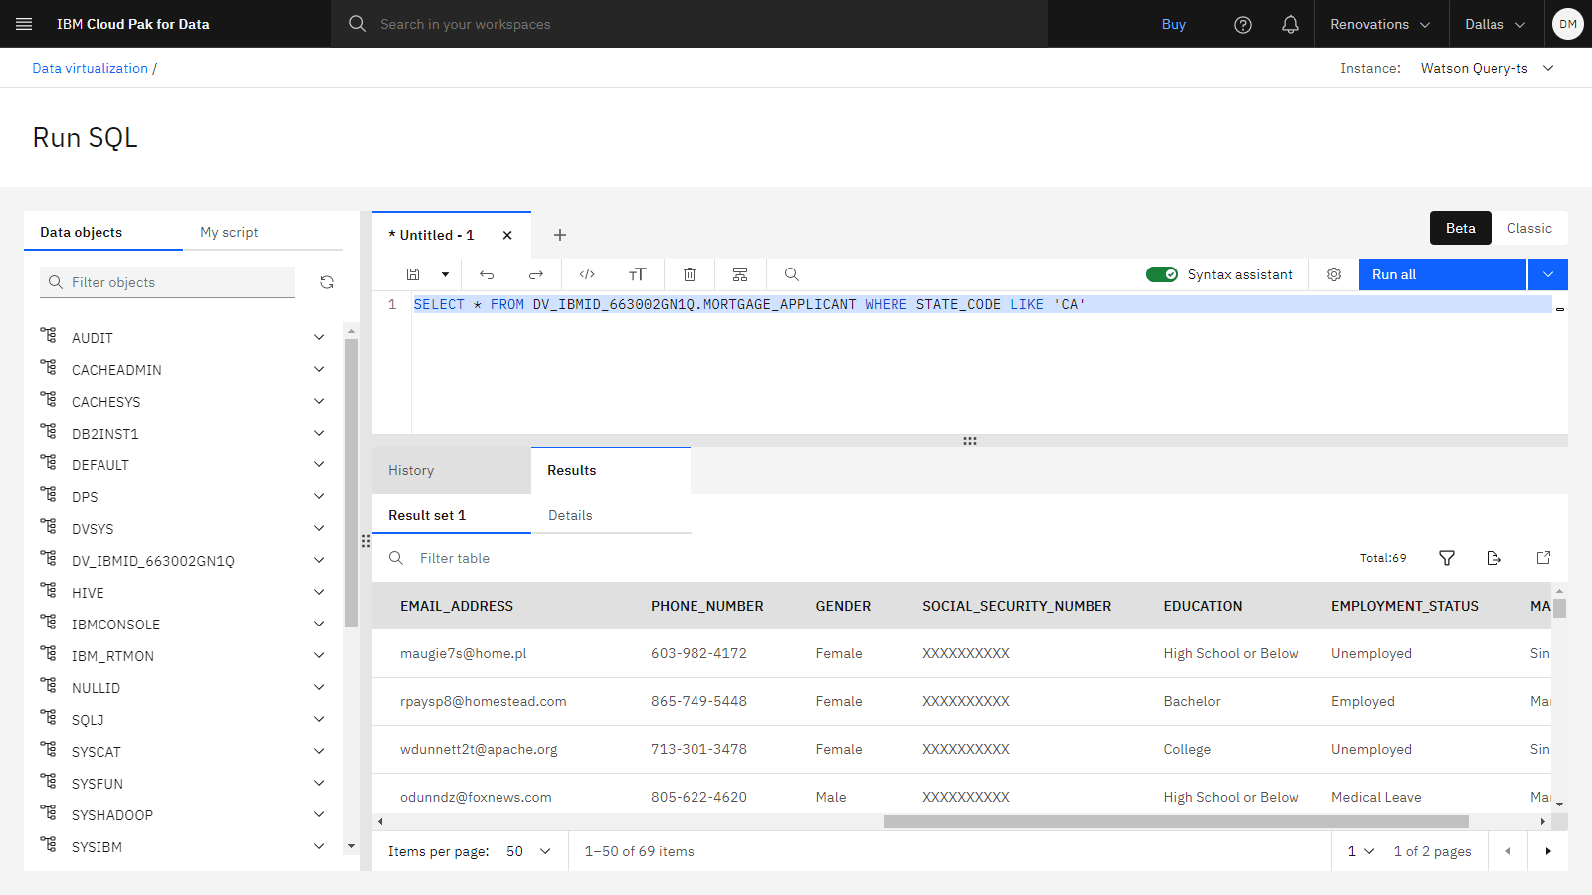Switch to Classic editor mode
Image resolution: width=1592 pixels, height=895 pixels.
point(1529,228)
